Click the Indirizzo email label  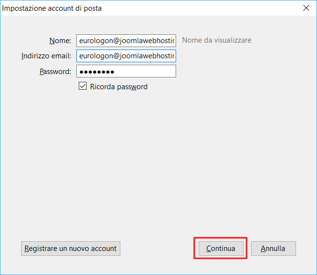point(46,56)
